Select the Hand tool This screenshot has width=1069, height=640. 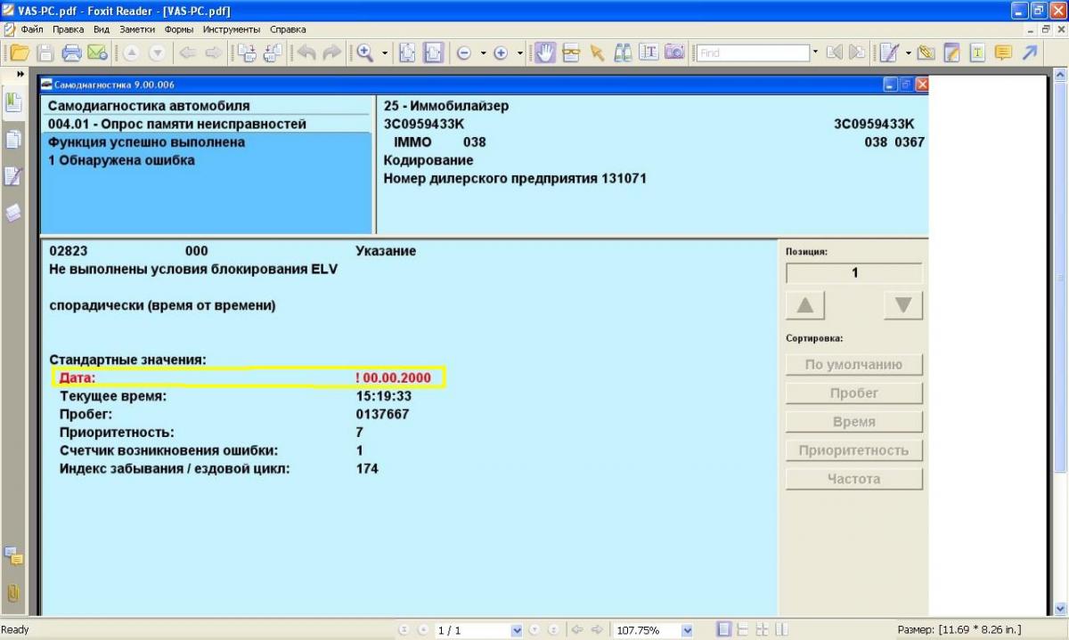pyautogui.click(x=546, y=53)
